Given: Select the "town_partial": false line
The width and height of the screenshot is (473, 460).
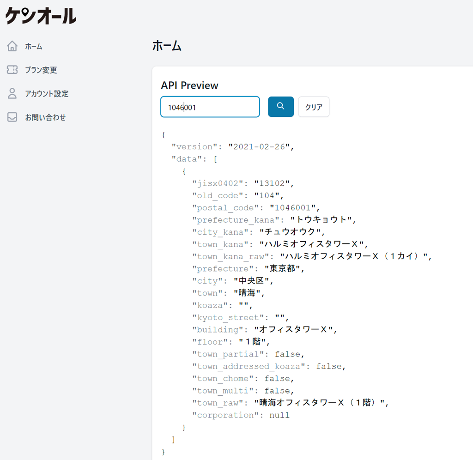Looking at the screenshot, I should tap(248, 354).
